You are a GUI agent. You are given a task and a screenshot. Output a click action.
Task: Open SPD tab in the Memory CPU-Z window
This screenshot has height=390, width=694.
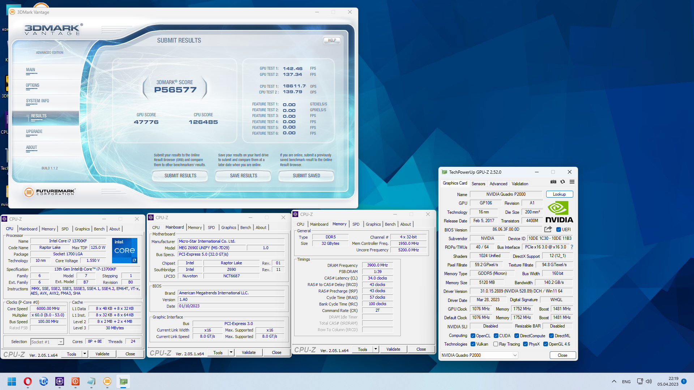pos(356,224)
